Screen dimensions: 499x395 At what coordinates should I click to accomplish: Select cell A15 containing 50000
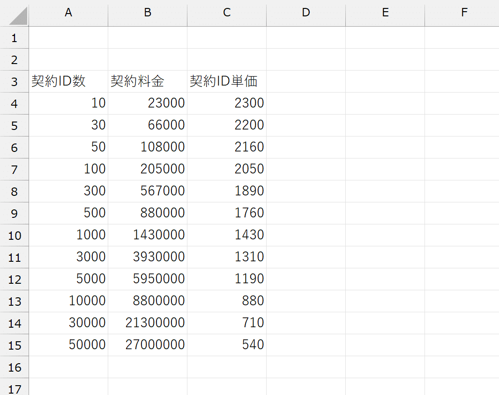(68, 345)
